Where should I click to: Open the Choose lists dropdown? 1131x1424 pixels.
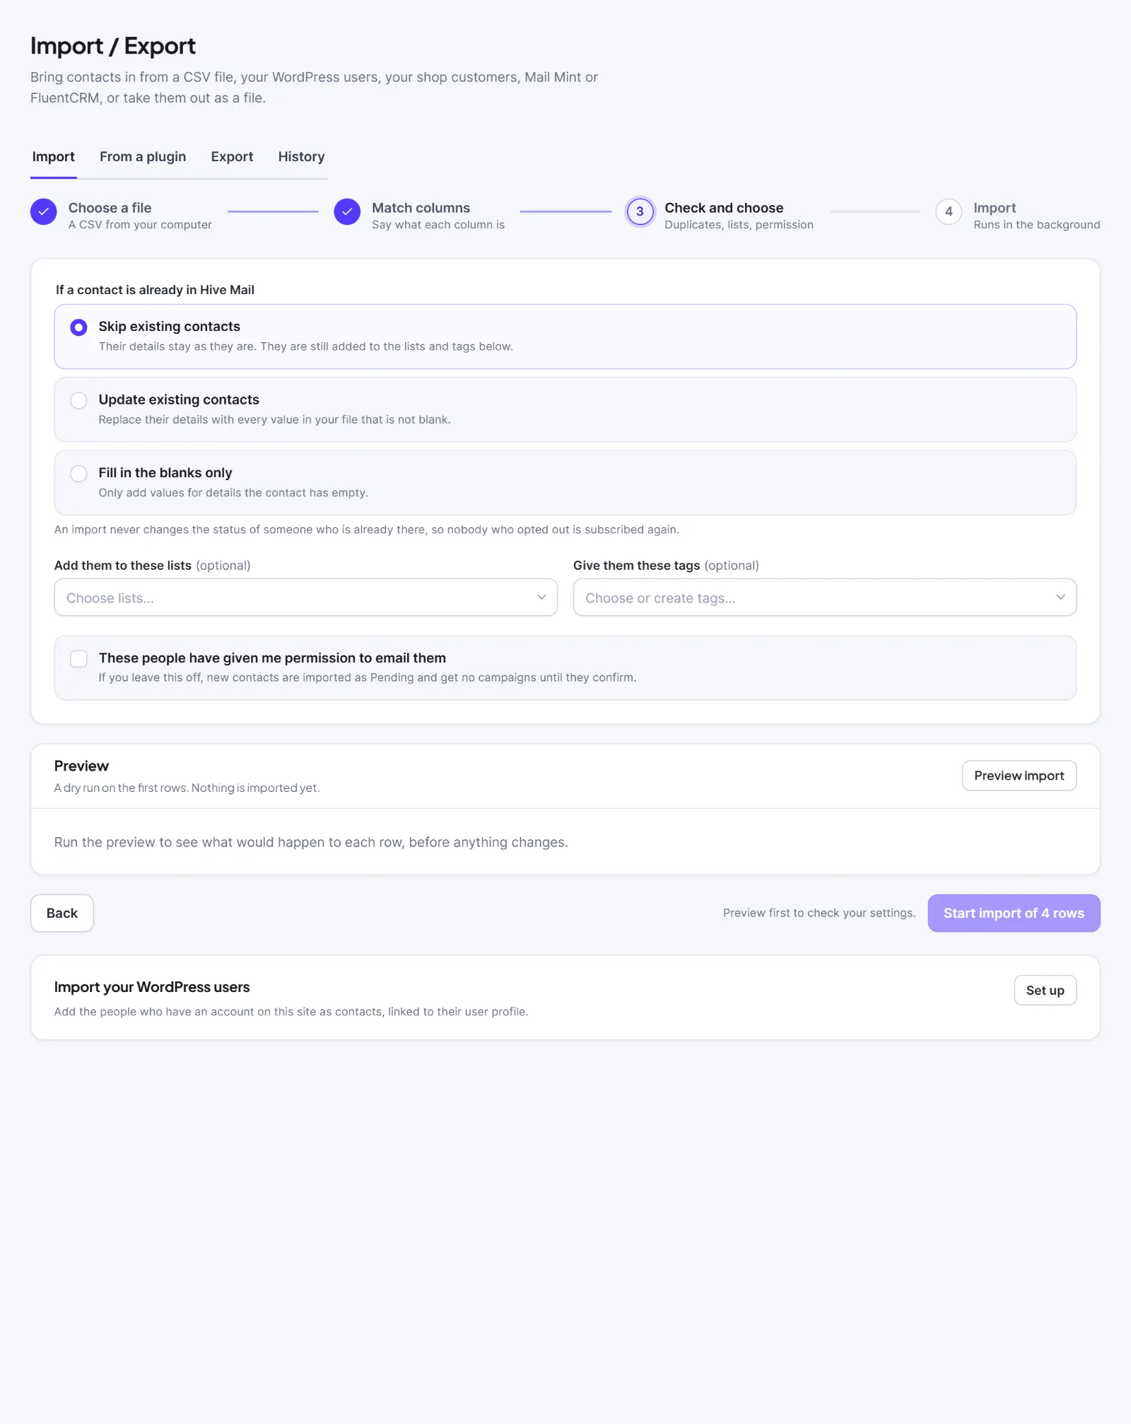pos(305,597)
